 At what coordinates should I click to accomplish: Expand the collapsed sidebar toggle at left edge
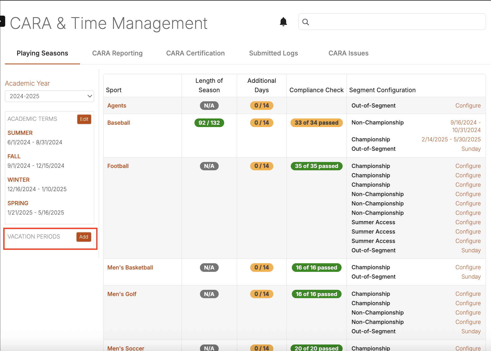(2, 21)
